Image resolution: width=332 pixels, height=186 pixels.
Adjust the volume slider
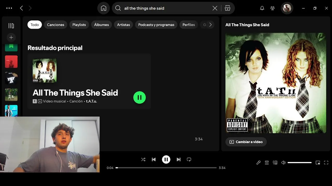[x=300, y=162]
